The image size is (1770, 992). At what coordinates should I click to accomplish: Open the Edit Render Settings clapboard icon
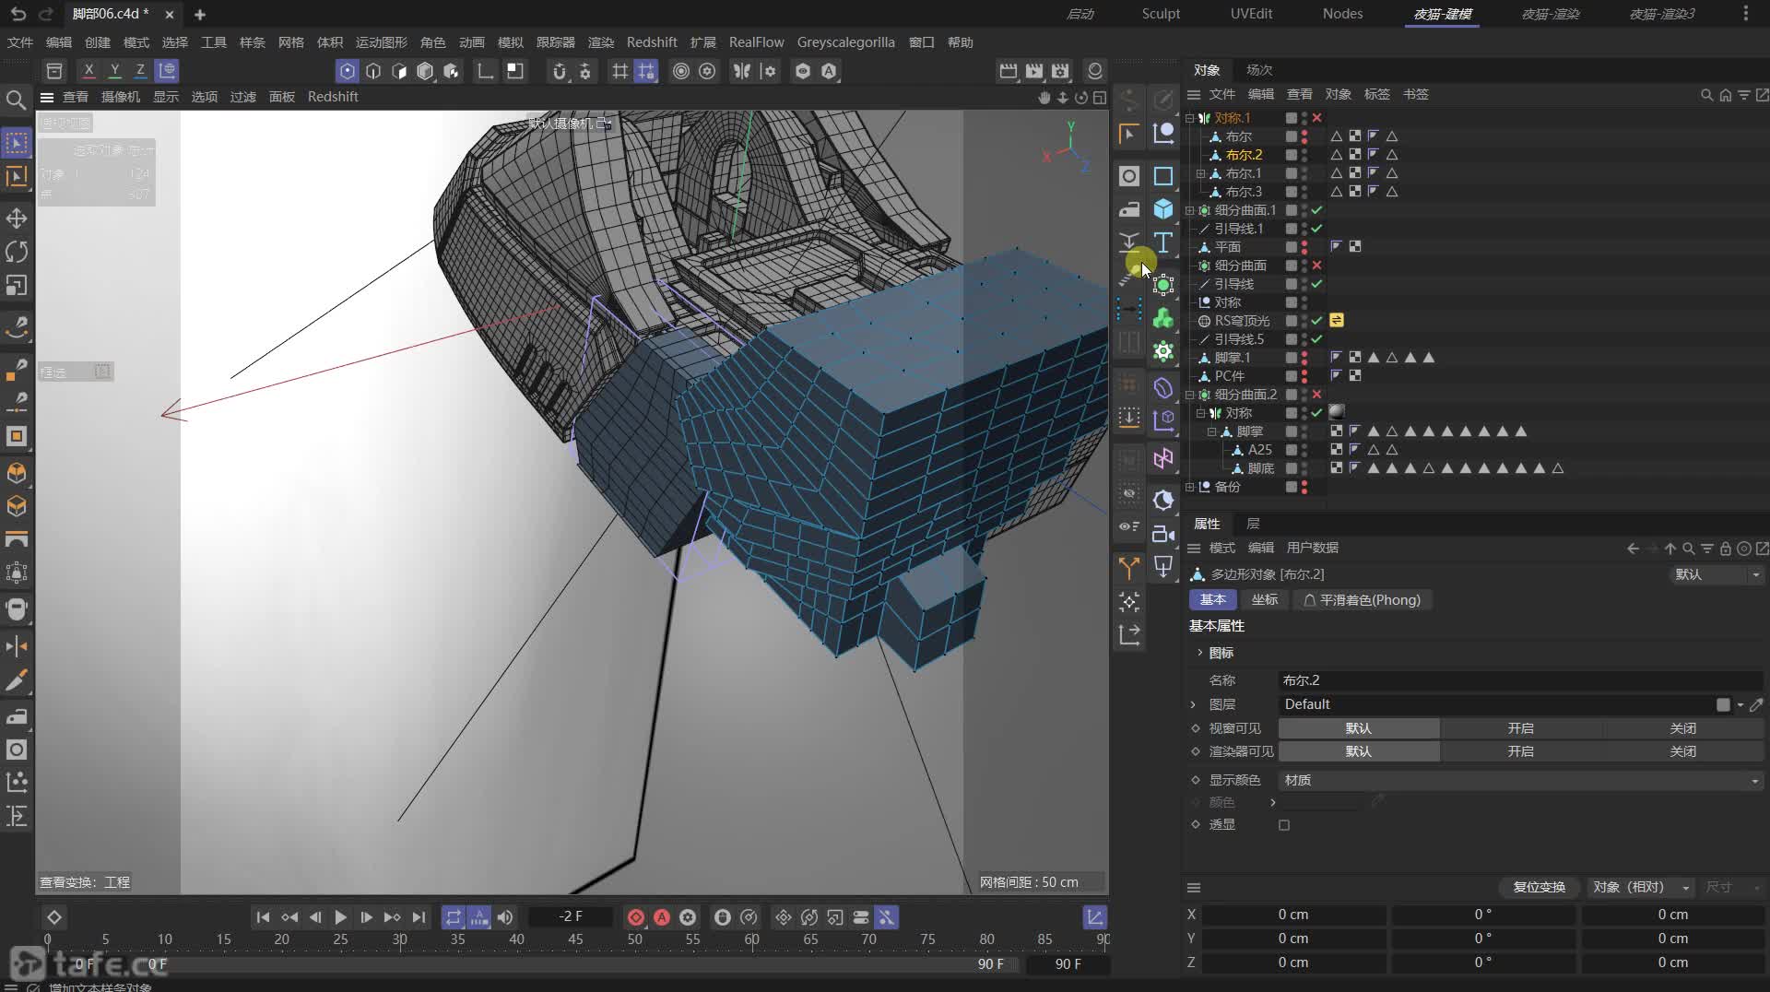(x=1060, y=71)
